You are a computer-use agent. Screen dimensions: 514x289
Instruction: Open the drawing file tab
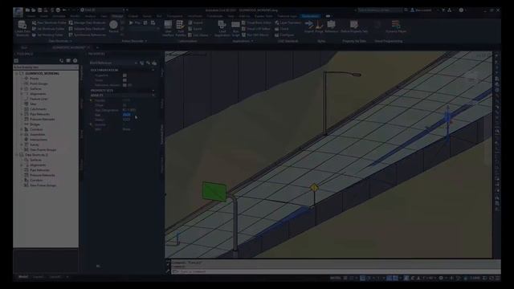71,47
